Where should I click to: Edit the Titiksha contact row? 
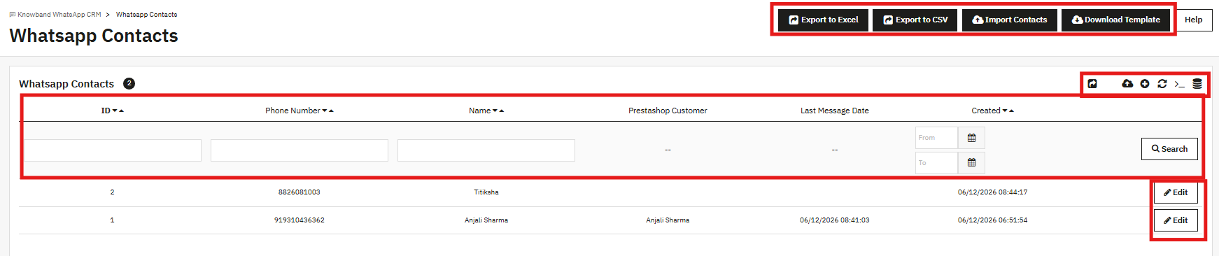(x=1176, y=192)
